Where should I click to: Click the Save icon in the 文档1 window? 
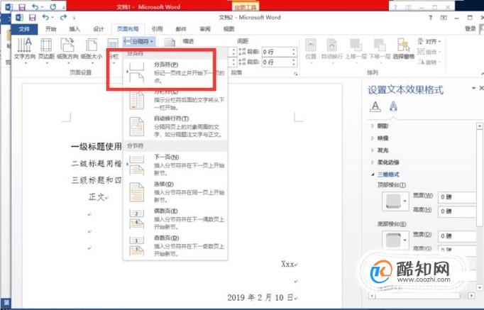22,6
